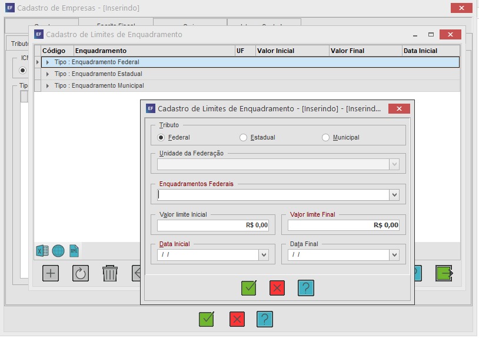This screenshot has height=338, width=479.
Task: Click the Valor limite Inicial field
Action: (213, 225)
